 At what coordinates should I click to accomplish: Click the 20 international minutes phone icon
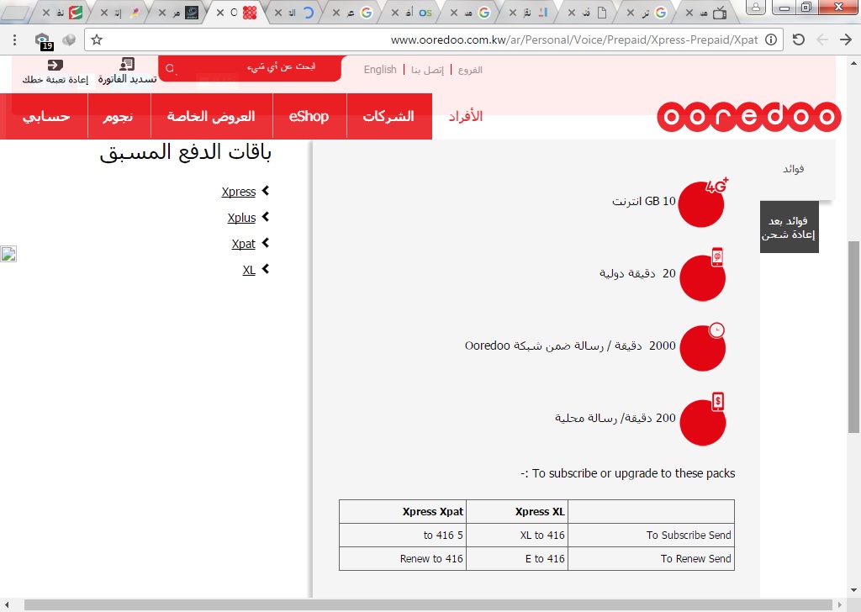point(702,277)
